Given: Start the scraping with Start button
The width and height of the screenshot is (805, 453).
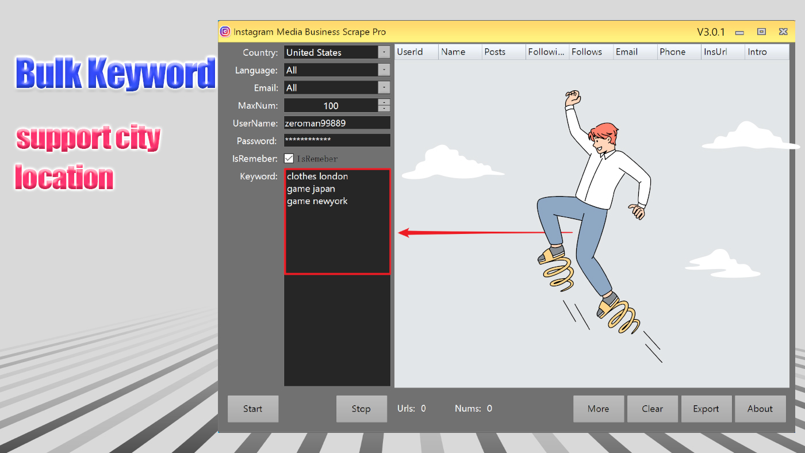Looking at the screenshot, I should [x=253, y=409].
